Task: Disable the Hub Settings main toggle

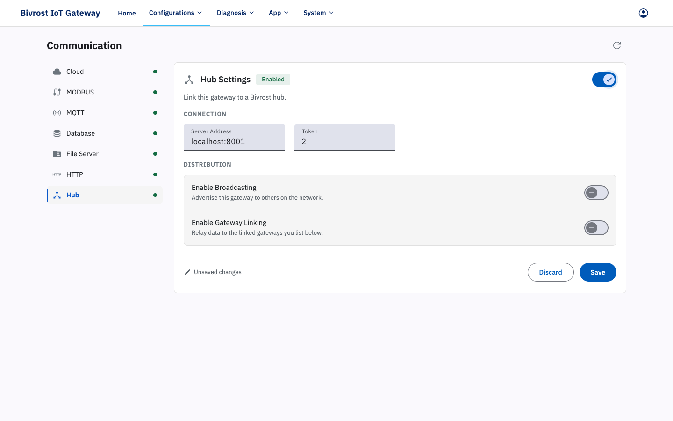Action: pos(604,80)
